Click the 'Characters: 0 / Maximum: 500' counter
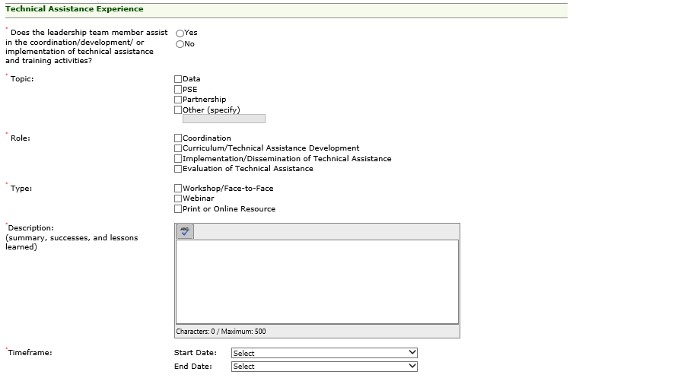 [x=221, y=331]
